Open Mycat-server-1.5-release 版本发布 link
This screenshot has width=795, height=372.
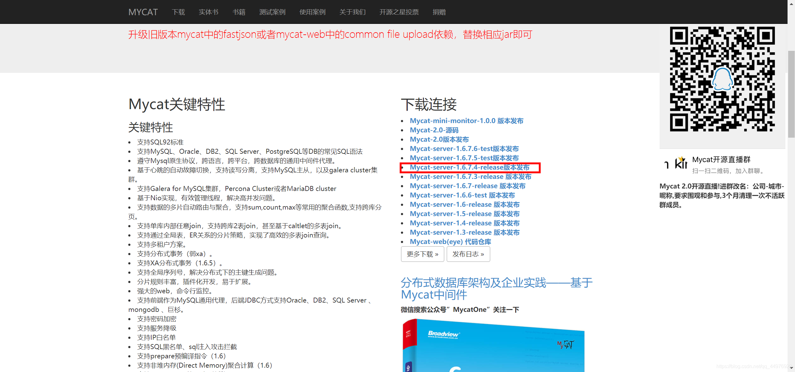465,214
